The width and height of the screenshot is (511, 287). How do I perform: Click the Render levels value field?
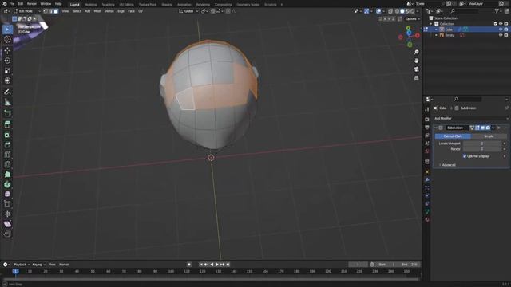click(482, 149)
